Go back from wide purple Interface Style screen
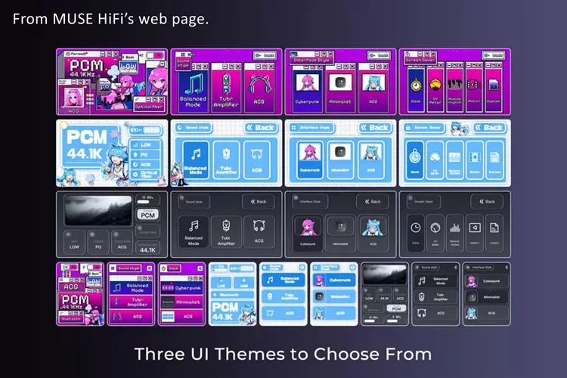 (380, 55)
